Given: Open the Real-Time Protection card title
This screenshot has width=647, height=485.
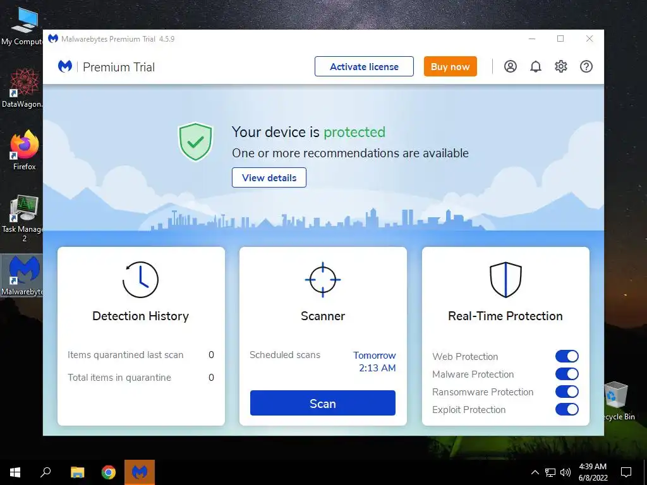Looking at the screenshot, I should pyautogui.click(x=505, y=316).
